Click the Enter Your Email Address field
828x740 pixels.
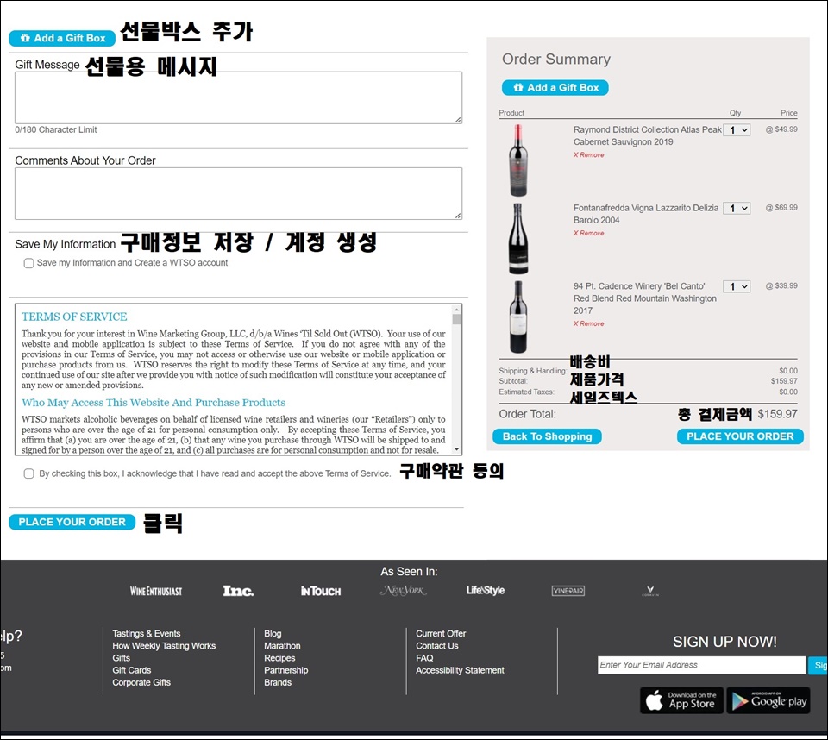coord(701,665)
